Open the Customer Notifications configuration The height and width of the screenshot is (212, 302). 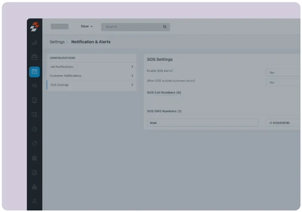tap(91, 76)
